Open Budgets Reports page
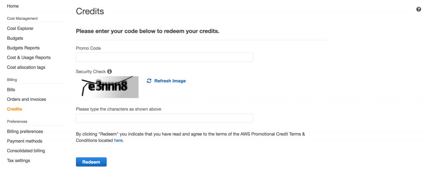 pos(24,48)
